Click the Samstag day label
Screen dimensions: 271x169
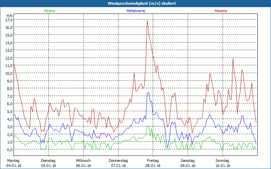click(x=188, y=161)
